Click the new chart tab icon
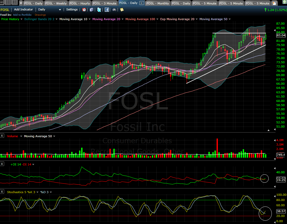 tap(274, 3)
